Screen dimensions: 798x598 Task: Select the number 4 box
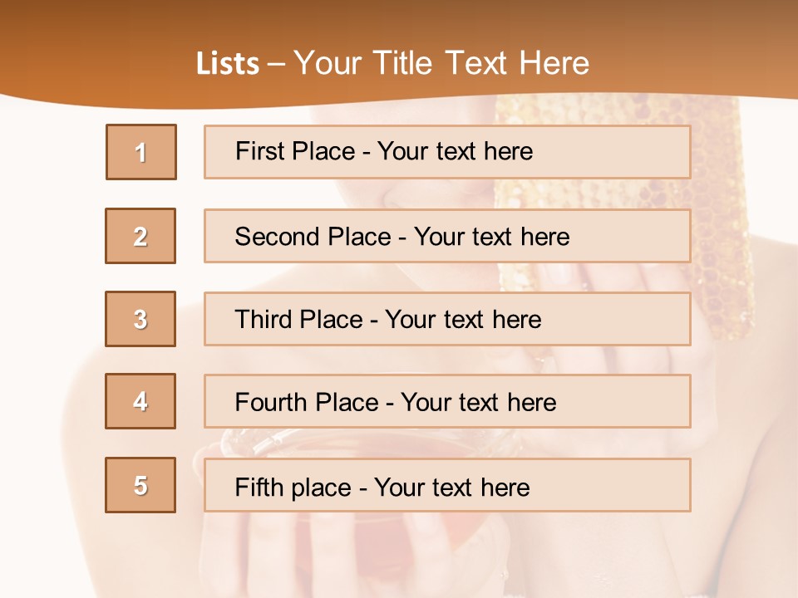[140, 401]
